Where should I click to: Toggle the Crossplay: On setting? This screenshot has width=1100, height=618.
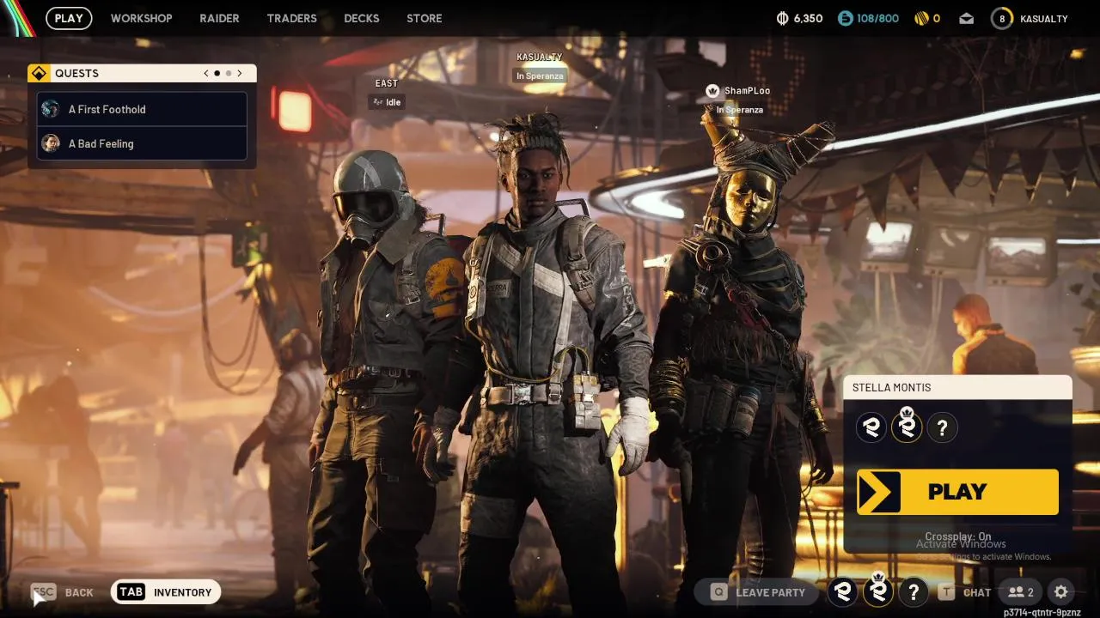click(957, 536)
